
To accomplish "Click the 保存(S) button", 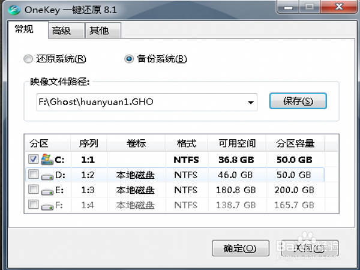I will click(298, 101).
